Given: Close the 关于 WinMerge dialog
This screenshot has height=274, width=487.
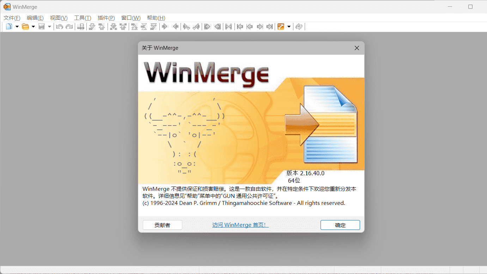Looking at the screenshot, I should (x=357, y=48).
